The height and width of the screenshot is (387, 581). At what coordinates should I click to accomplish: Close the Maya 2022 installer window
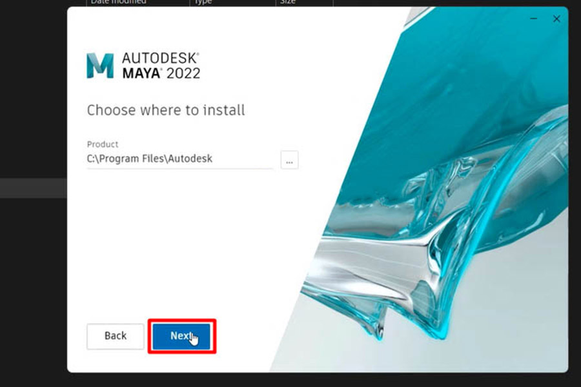click(x=556, y=19)
